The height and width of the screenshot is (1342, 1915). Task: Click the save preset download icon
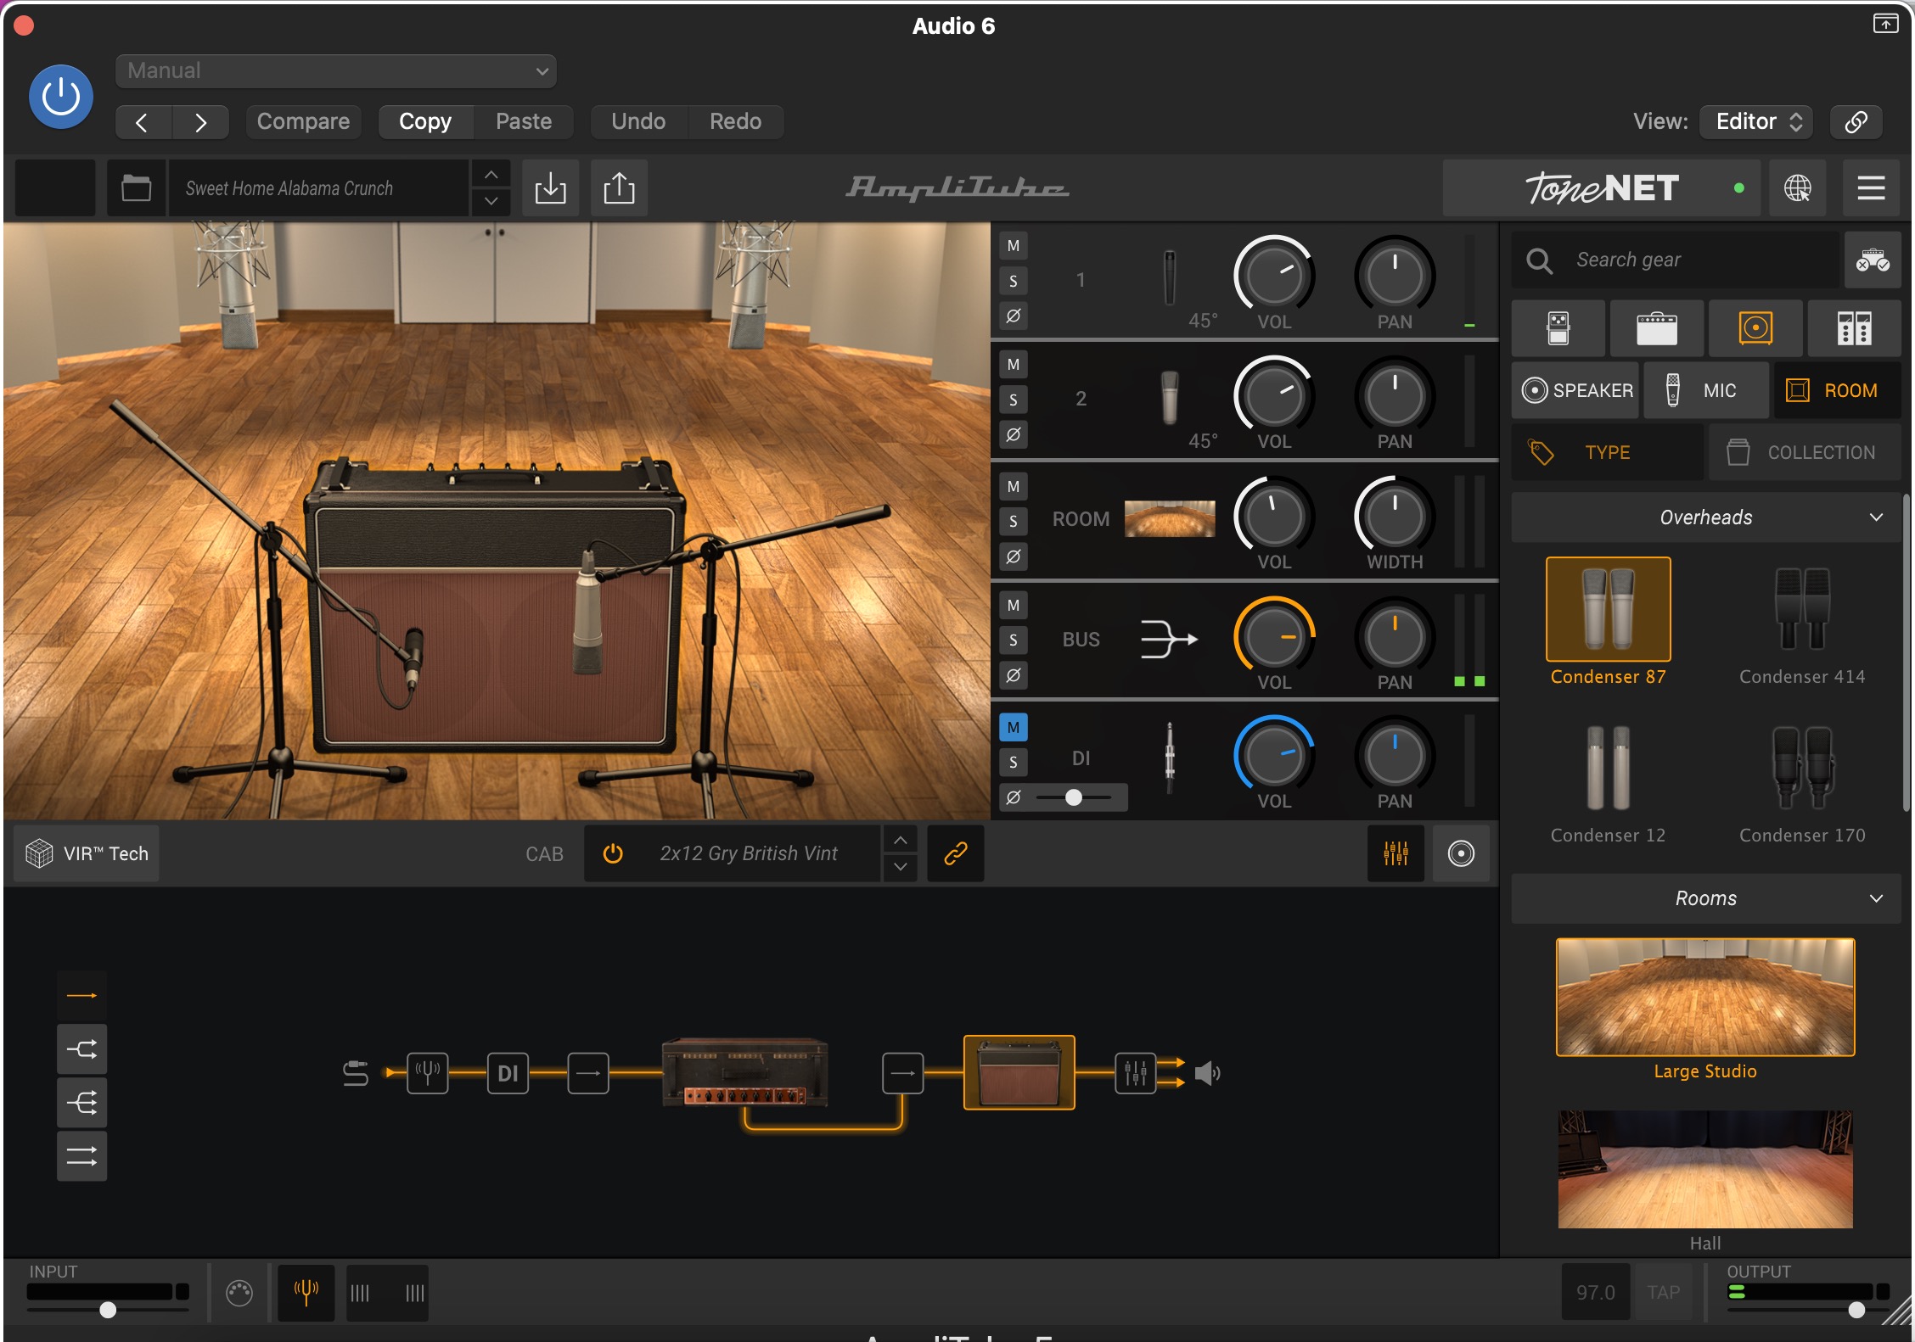[x=550, y=187]
